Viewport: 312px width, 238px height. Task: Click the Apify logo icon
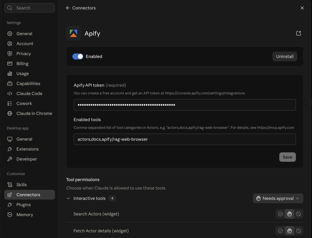click(x=73, y=33)
